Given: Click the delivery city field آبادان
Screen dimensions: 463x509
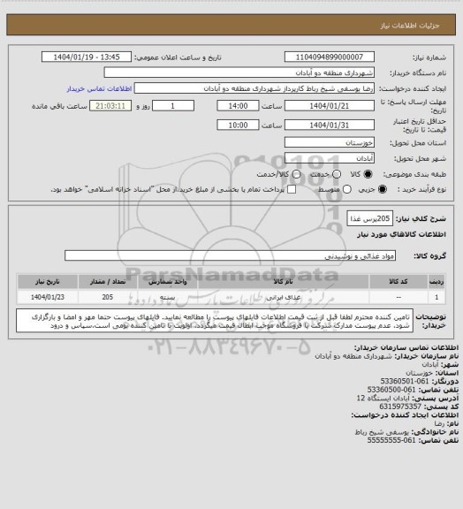Looking at the screenshot, I should [330, 158].
